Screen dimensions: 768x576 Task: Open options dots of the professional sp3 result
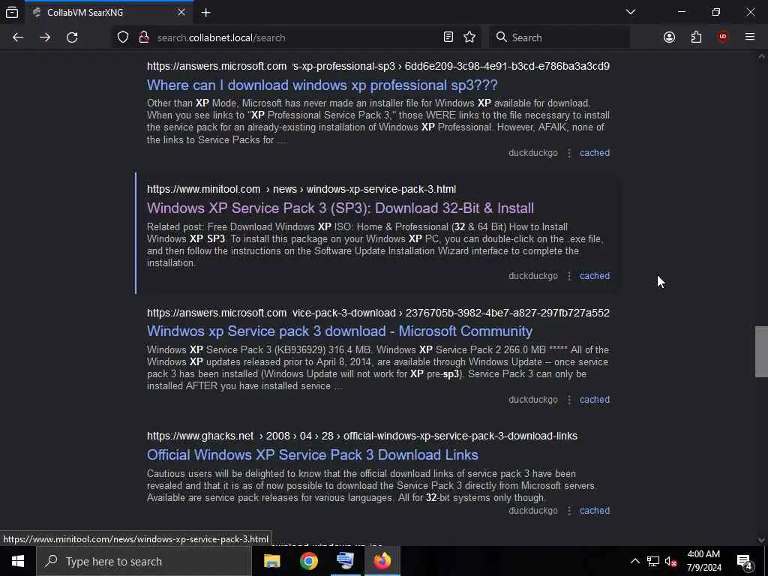(568, 153)
